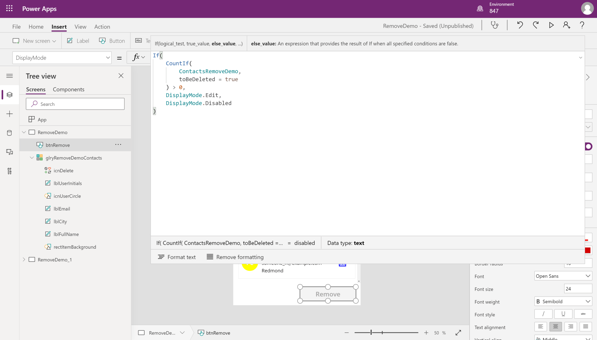Image resolution: width=597 pixels, height=340 pixels.
Task: Open the Data sources cylinder icon
Action: (9, 133)
